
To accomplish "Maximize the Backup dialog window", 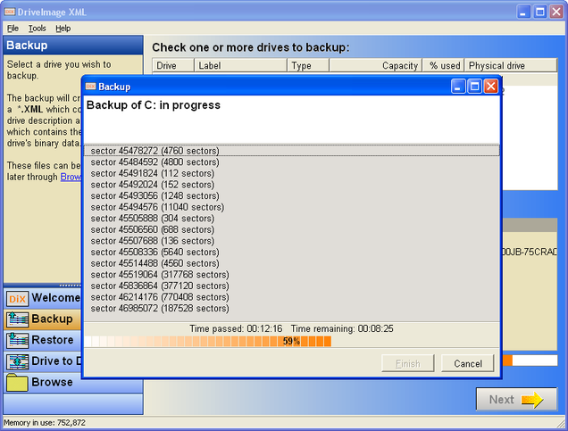I will (x=474, y=87).
